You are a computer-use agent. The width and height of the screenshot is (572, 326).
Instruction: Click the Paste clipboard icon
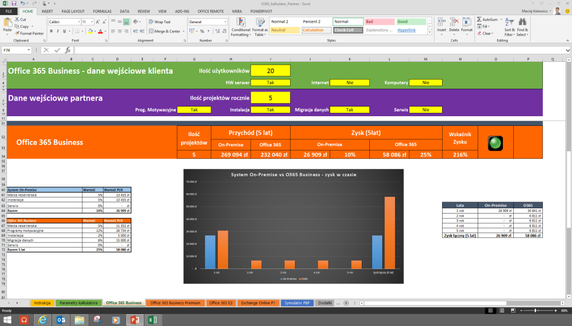tap(8, 23)
